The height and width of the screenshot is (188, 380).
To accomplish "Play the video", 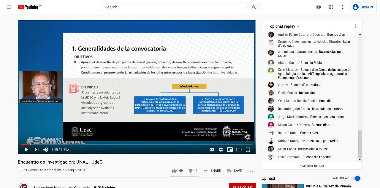I will pyautogui.click(x=26, y=150).
